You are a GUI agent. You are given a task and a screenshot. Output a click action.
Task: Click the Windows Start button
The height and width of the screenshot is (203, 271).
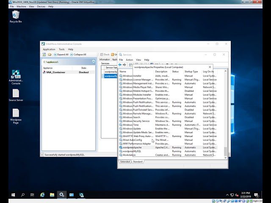click(13, 195)
